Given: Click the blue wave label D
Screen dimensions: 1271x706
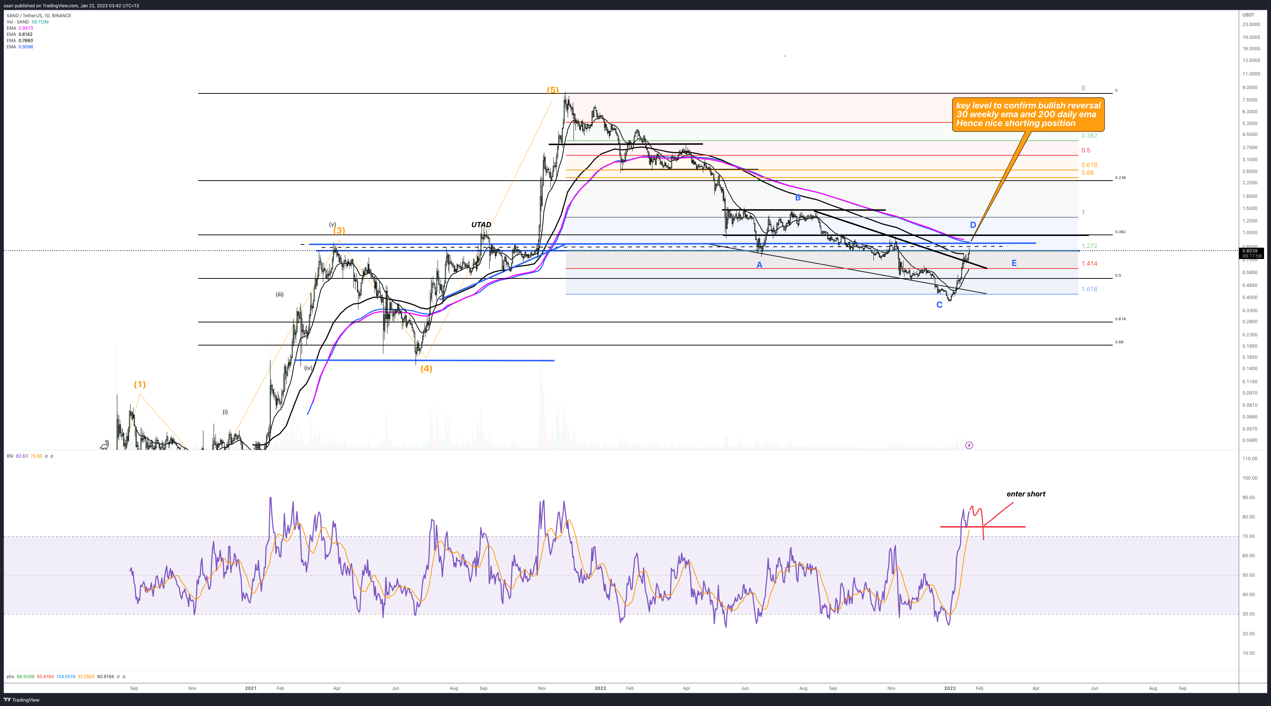Looking at the screenshot, I should coord(973,225).
